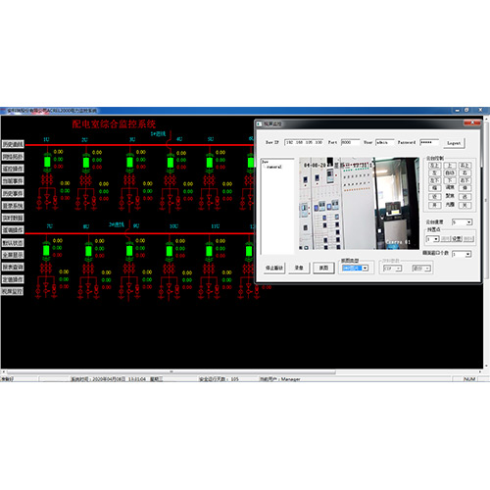Open the PTZ speed dropdown showing 5
The image size is (490, 490).
(x=462, y=222)
